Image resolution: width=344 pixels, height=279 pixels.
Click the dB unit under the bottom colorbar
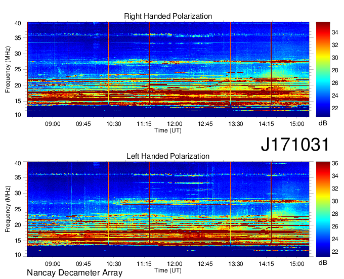pyautogui.click(x=323, y=262)
